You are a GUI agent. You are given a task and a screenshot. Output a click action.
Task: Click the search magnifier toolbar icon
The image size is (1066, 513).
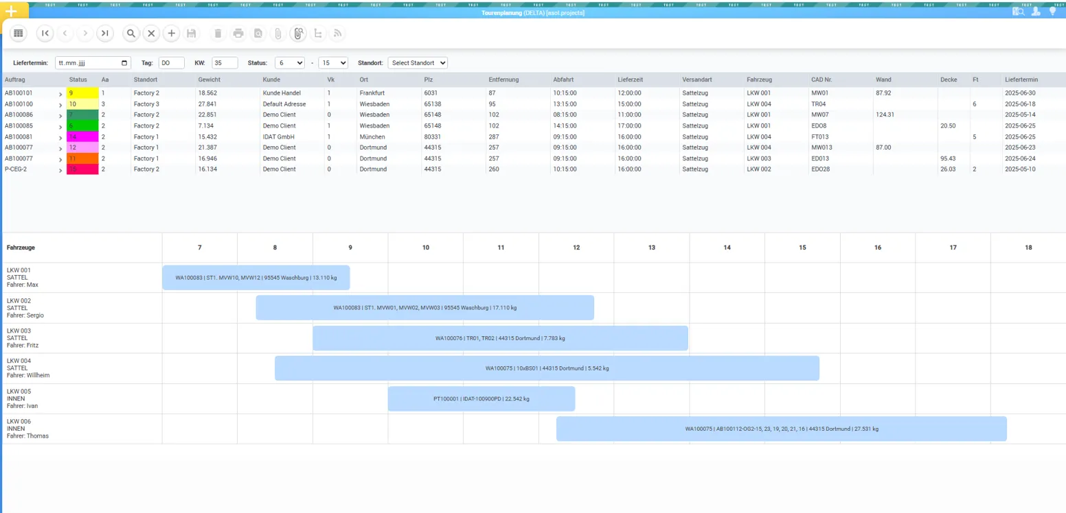(x=131, y=33)
